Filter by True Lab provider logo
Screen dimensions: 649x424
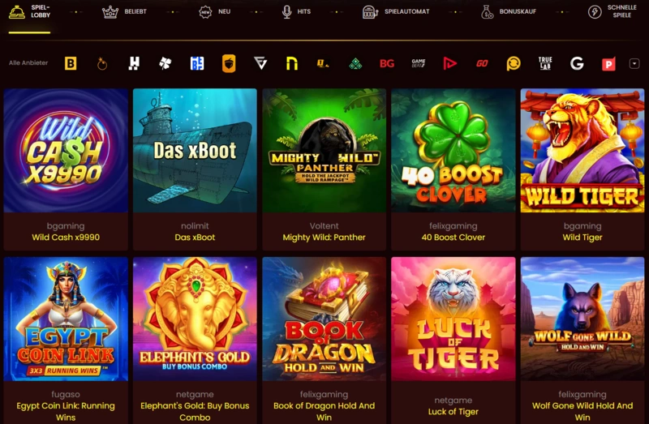545,63
